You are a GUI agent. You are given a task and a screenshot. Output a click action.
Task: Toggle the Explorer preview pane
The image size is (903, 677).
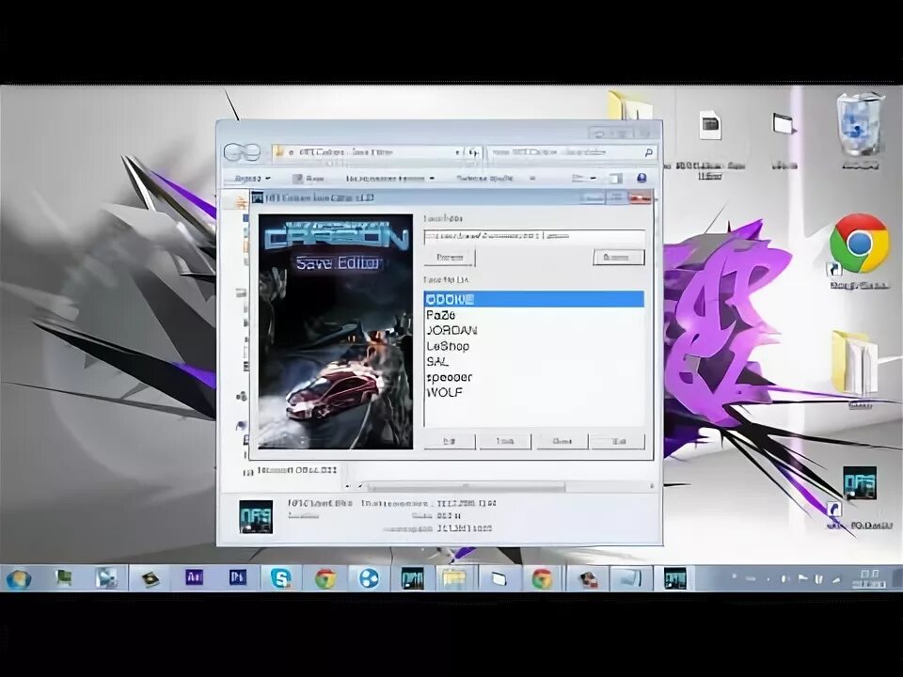point(616,179)
